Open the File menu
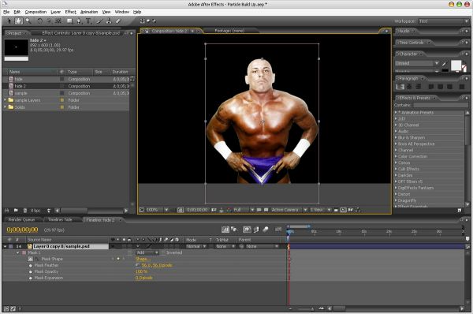This screenshot has height=314, width=473. point(6,12)
